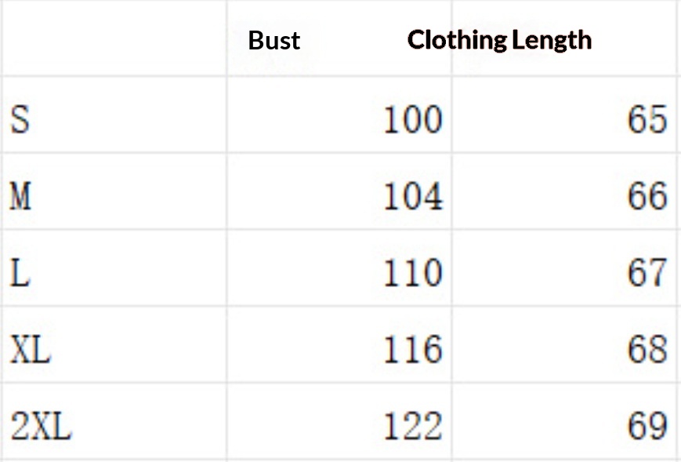
Task: Select the Bust column header cell
Action: click(339, 38)
